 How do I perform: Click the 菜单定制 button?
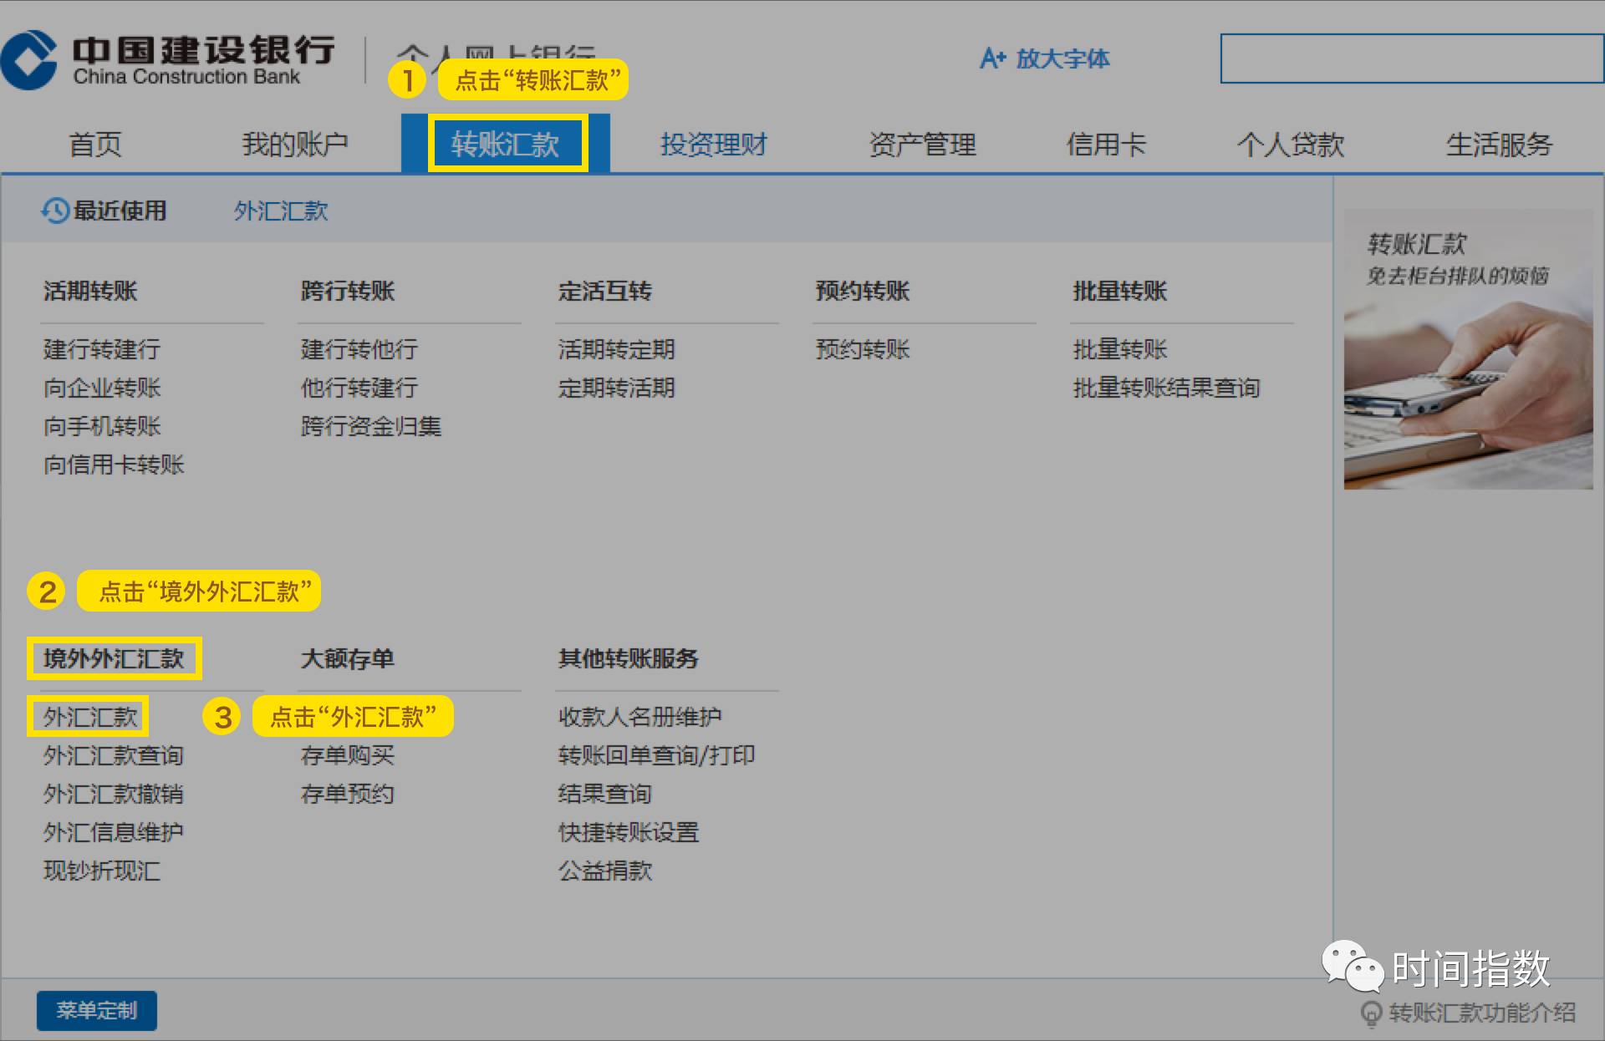pyautogui.click(x=96, y=1011)
